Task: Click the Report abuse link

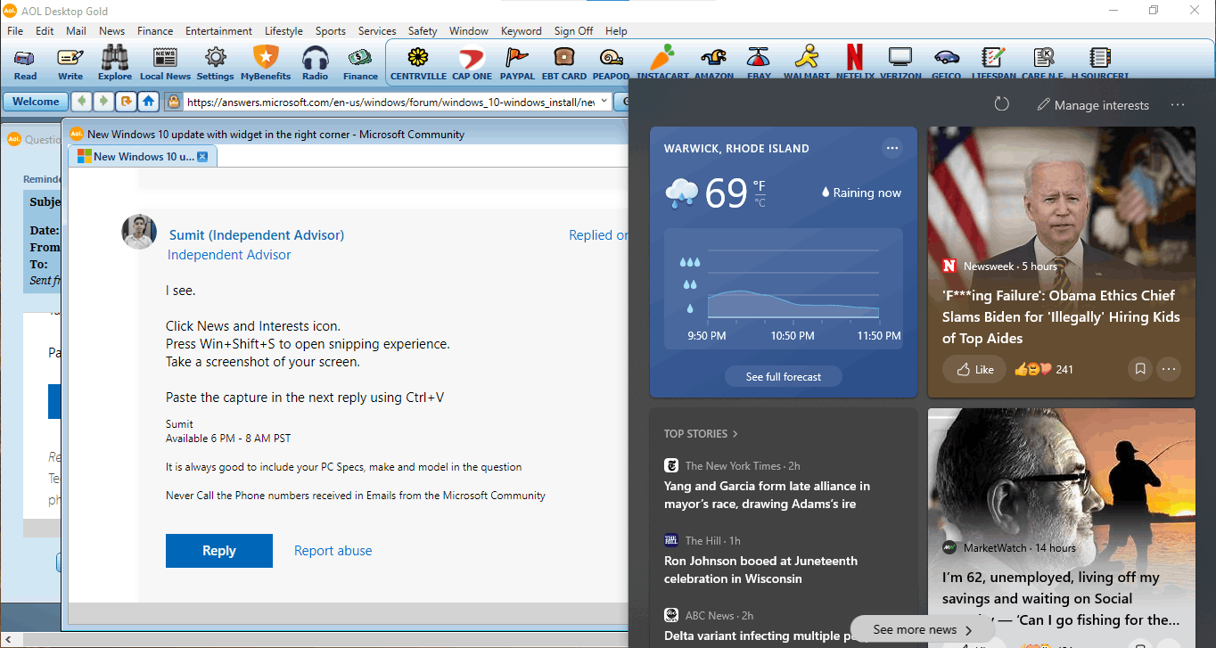Action: click(333, 551)
